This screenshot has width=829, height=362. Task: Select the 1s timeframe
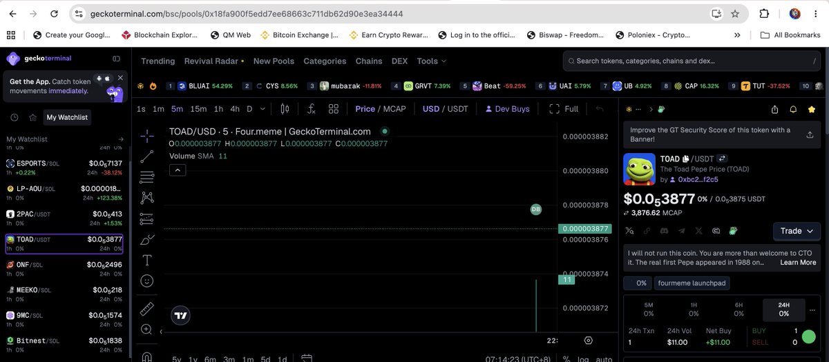click(141, 109)
